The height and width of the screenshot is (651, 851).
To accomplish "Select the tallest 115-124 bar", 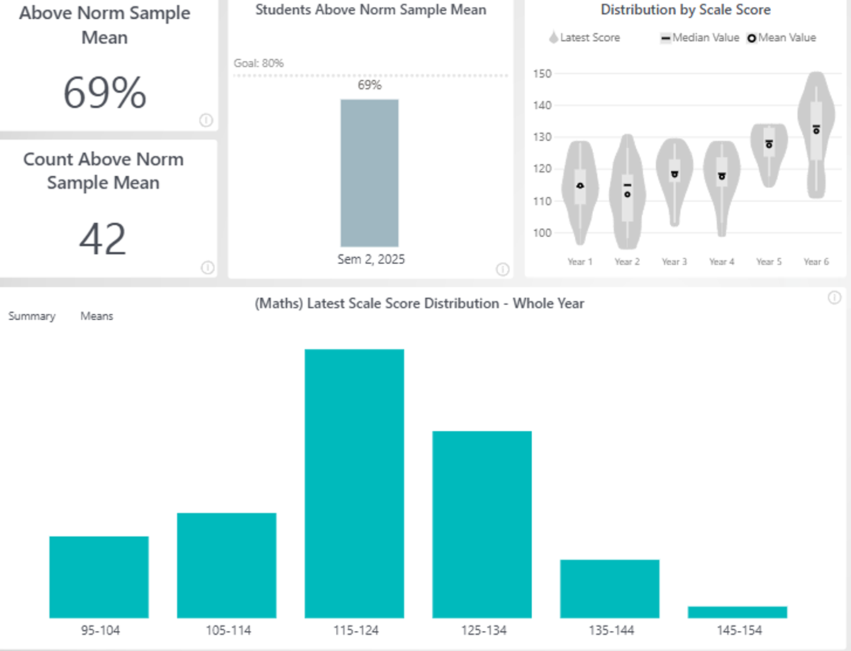I will pyautogui.click(x=355, y=483).
